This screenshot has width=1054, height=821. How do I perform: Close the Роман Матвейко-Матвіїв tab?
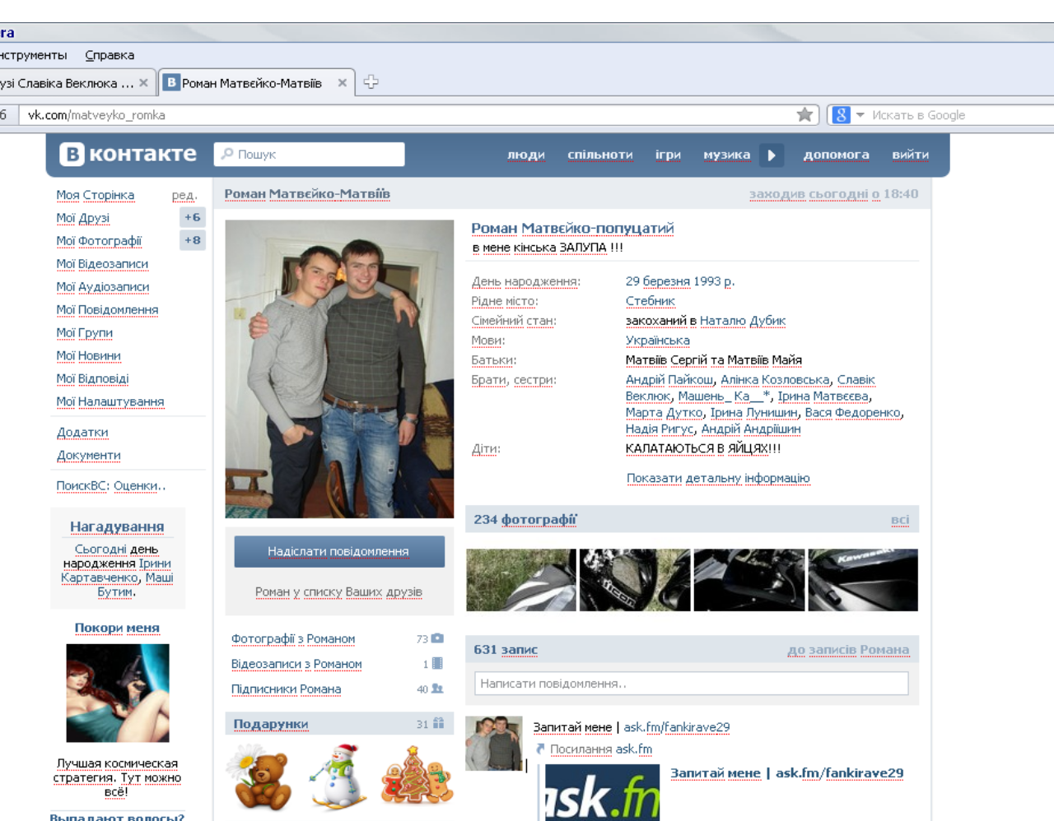[342, 83]
